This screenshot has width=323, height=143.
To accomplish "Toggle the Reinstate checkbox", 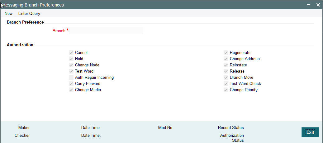I will point(226,65).
